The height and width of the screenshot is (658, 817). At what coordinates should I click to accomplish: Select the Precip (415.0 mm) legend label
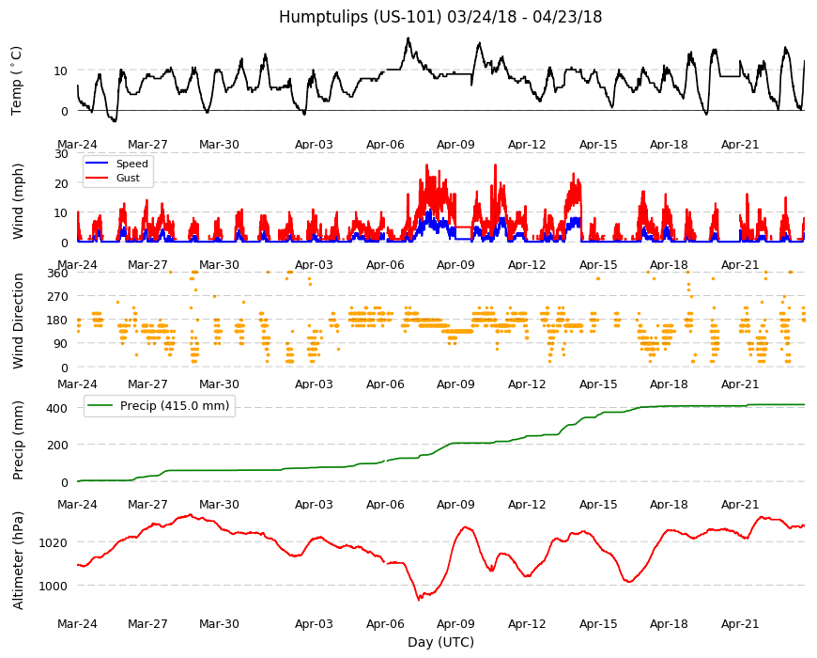tap(175, 406)
